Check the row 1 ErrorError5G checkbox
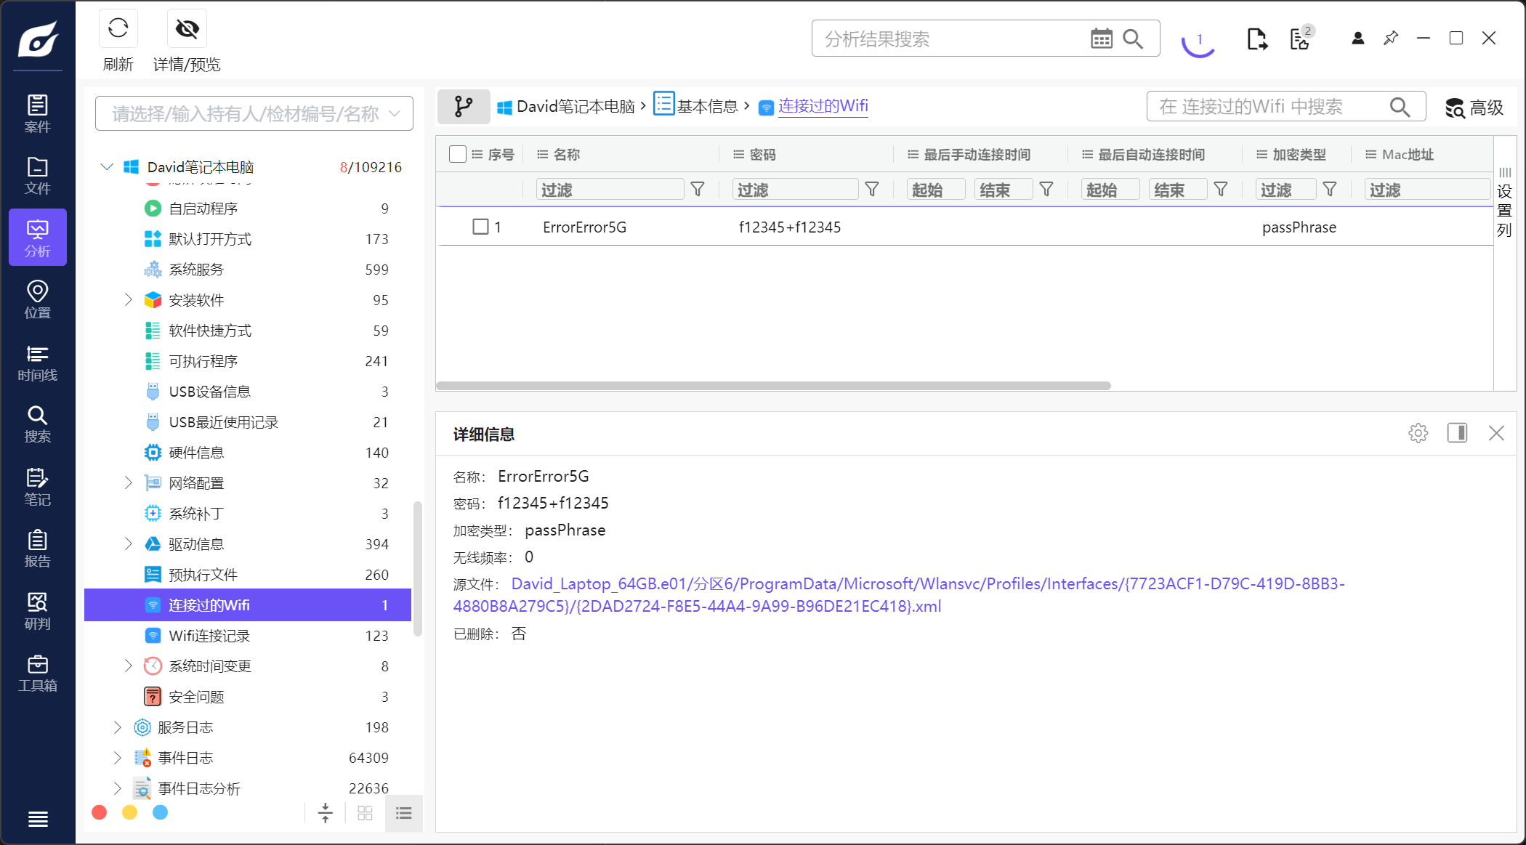Image resolution: width=1526 pixels, height=845 pixels. point(480,227)
